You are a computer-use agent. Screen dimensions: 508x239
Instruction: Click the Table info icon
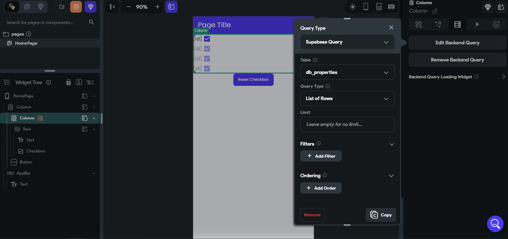[x=315, y=60]
